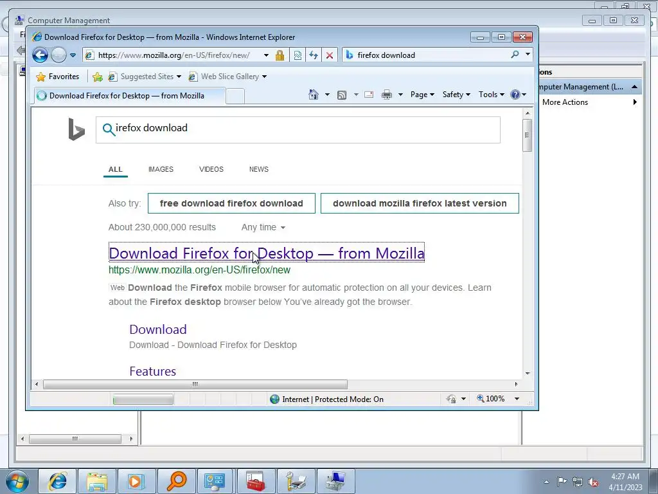Click the Help question mark icon

click(x=515, y=95)
